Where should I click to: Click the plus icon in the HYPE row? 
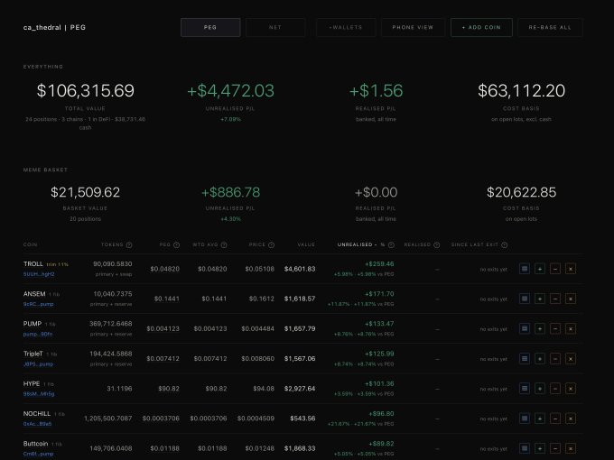[540, 389]
